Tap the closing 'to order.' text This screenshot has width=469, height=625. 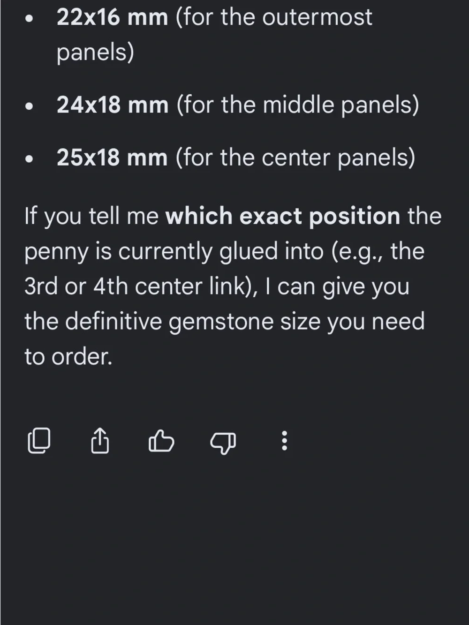tap(68, 357)
